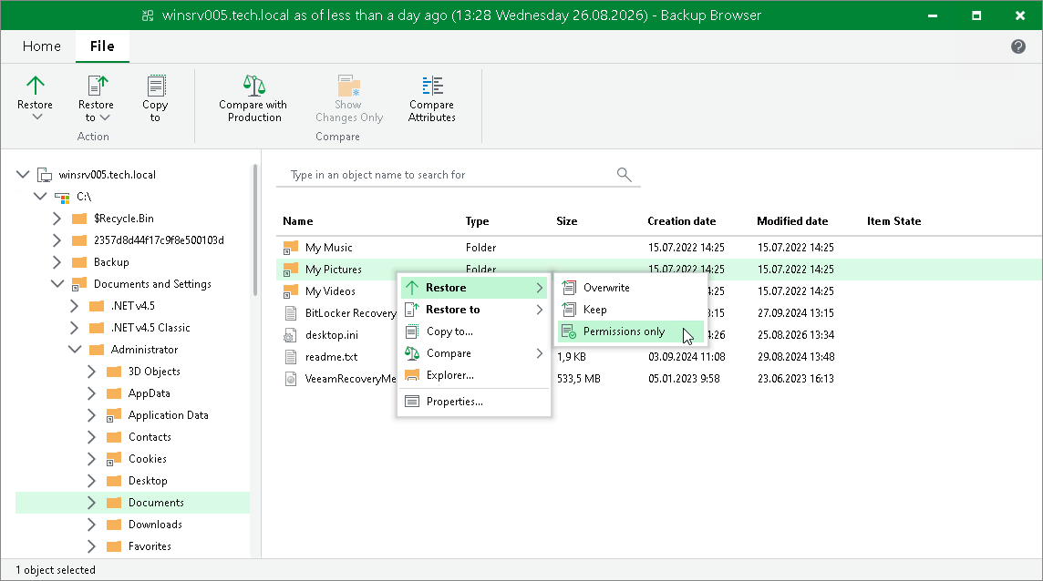
Task: Switch to the File tab
Action: [102, 46]
